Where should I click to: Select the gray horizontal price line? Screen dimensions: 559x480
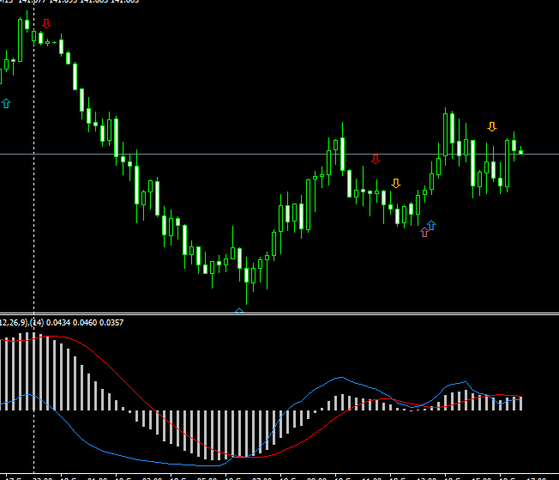[x=214, y=154]
